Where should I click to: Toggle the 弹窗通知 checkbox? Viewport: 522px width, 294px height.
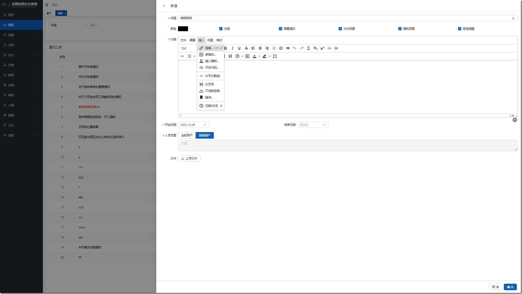click(x=281, y=29)
